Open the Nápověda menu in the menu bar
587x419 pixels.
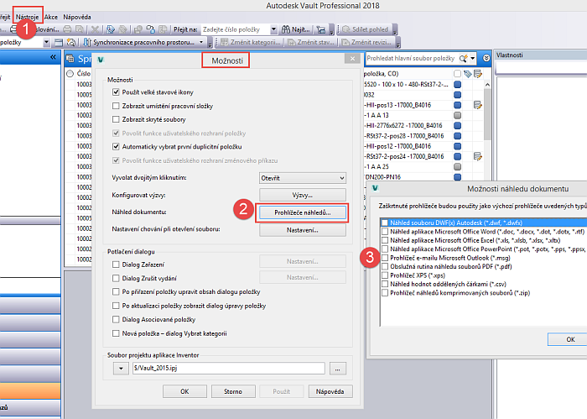pyautogui.click(x=77, y=17)
